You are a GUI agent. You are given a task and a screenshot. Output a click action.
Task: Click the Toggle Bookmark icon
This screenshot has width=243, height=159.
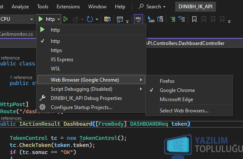[194, 19]
